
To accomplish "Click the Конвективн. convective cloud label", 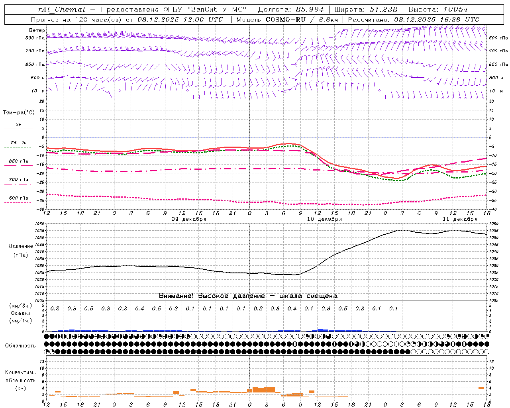I will [20, 373].
